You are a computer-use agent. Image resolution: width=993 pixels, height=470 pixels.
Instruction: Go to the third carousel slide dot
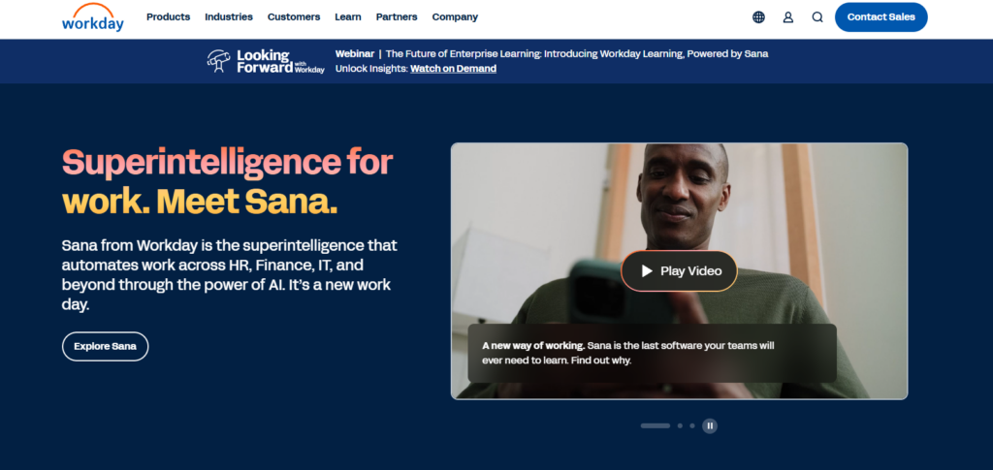(x=692, y=425)
